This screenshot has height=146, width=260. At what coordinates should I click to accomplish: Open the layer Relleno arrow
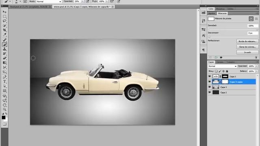pos(256,71)
